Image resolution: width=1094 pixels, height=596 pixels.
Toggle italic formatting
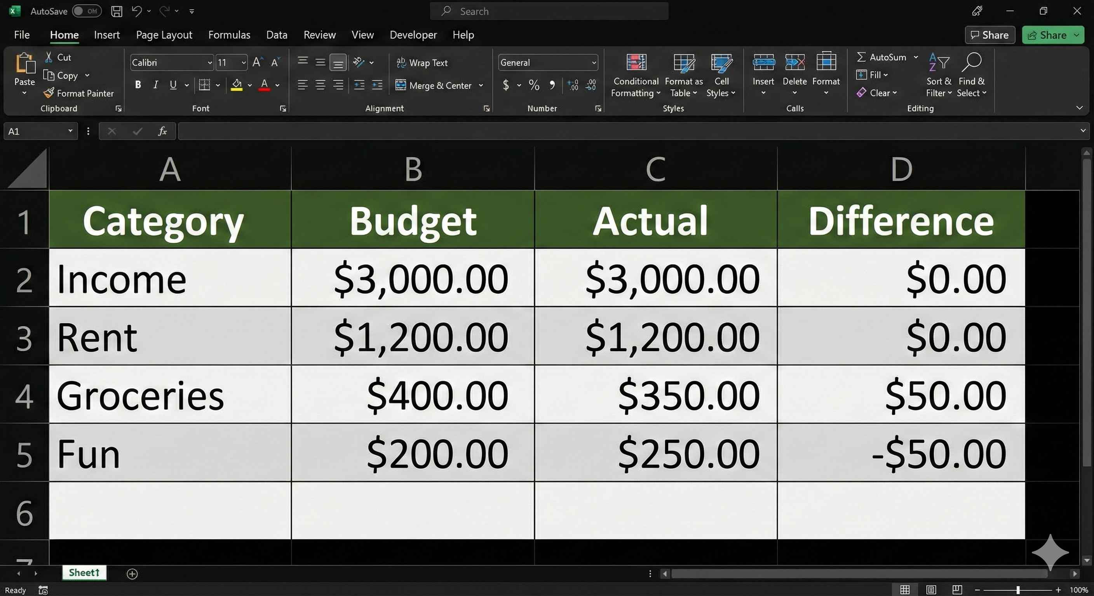click(x=155, y=85)
